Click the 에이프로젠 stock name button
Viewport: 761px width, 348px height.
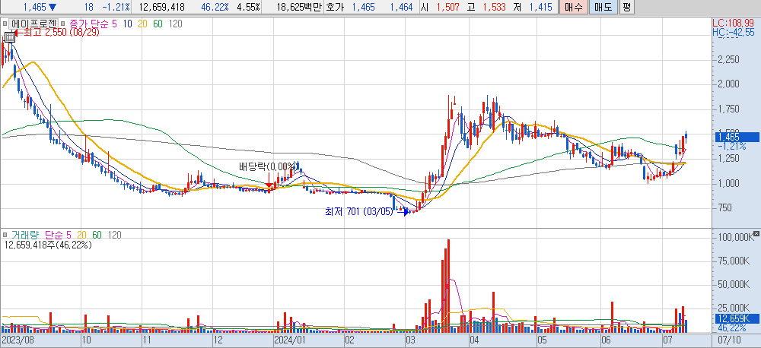point(34,23)
